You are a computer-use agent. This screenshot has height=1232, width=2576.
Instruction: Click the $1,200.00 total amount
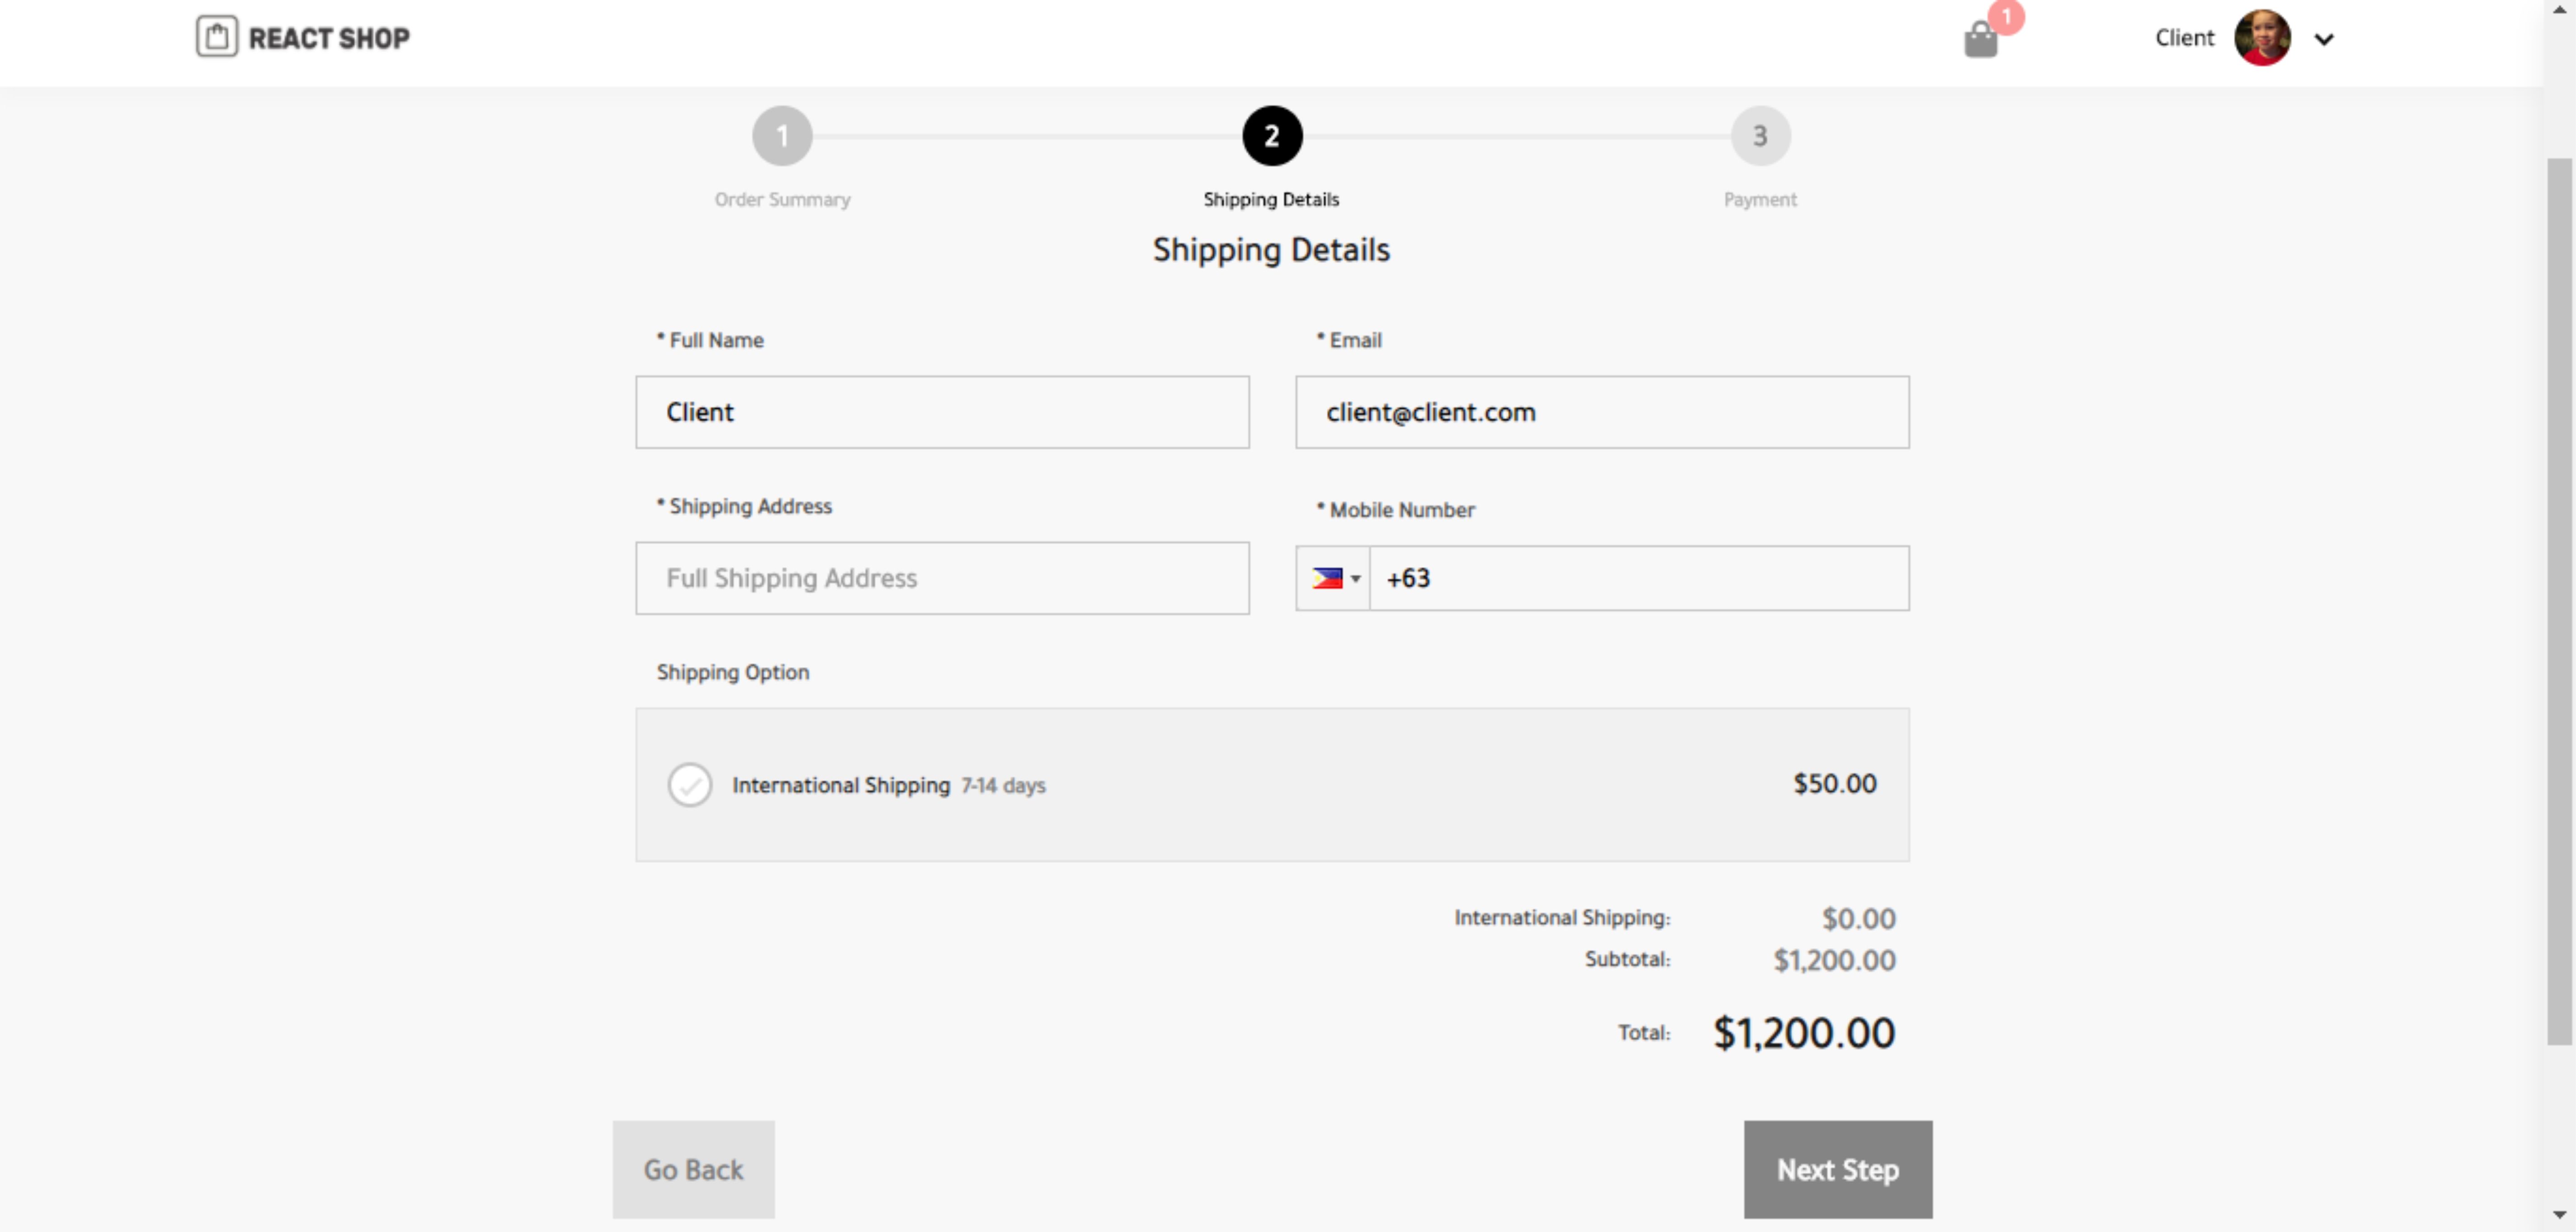pos(1804,1033)
